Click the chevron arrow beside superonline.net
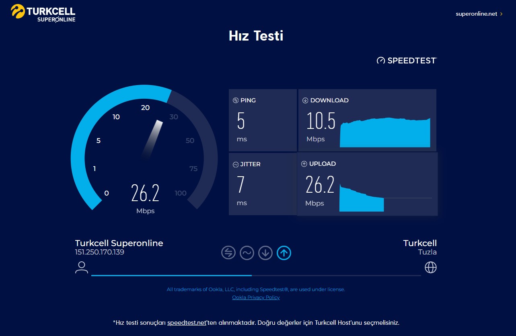516x336 pixels. 501,14
